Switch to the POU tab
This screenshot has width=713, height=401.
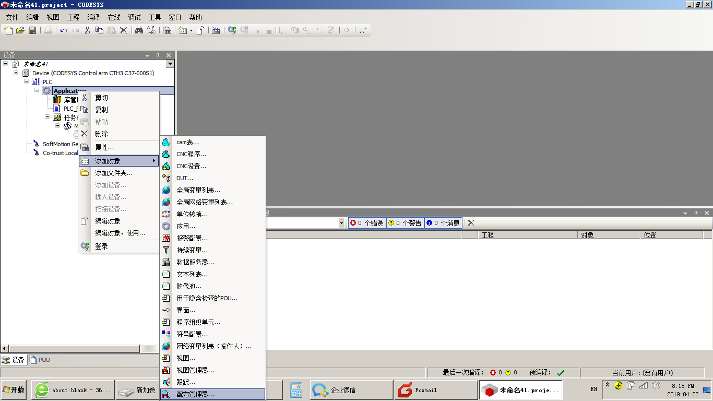pyautogui.click(x=40, y=360)
